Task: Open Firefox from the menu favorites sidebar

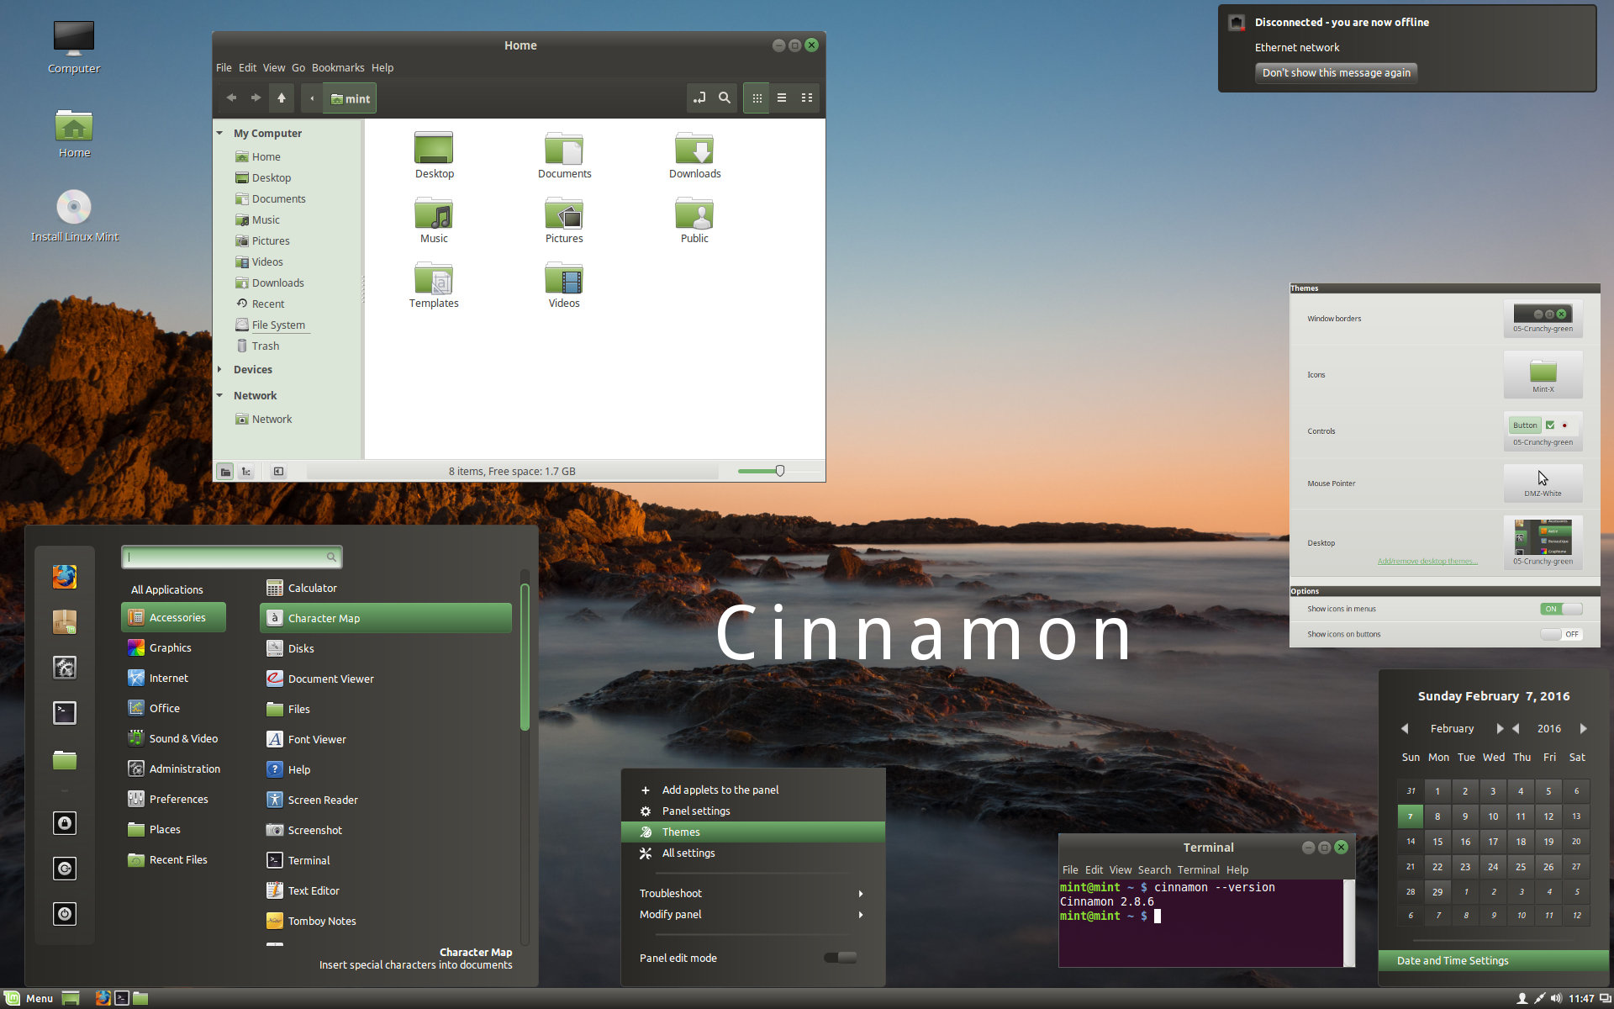Action: (65, 577)
